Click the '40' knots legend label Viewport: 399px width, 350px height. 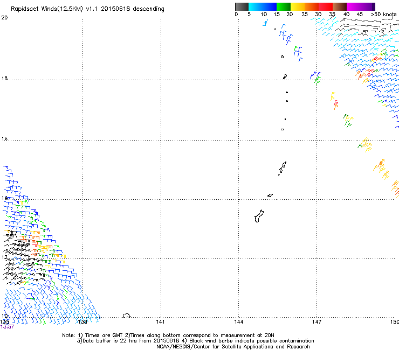[346, 15]
